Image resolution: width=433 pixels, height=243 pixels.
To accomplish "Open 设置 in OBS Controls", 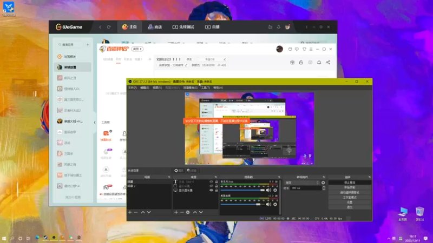I will click(x=350, y=202).
